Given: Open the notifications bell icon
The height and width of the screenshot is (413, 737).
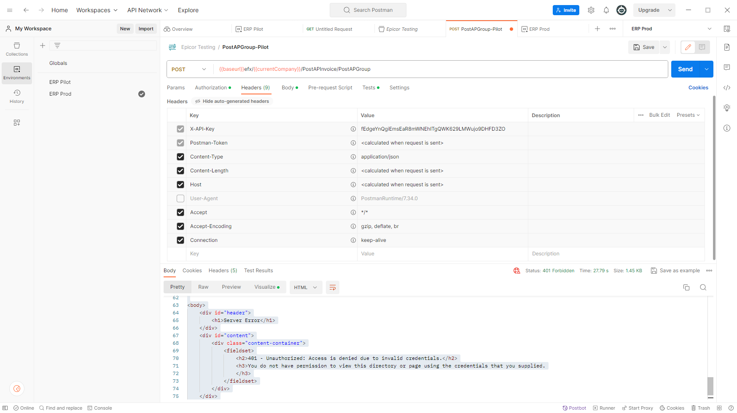Looking at the screenshot, I should point(606,10).
